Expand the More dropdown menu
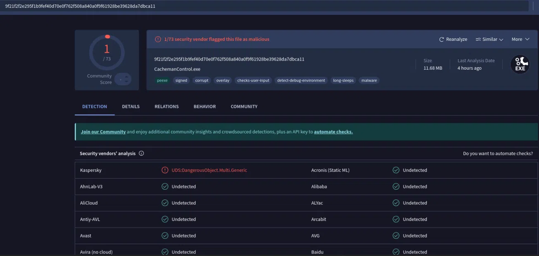The width and height of the screenshot is (539, 256). (x=520, y=40)
